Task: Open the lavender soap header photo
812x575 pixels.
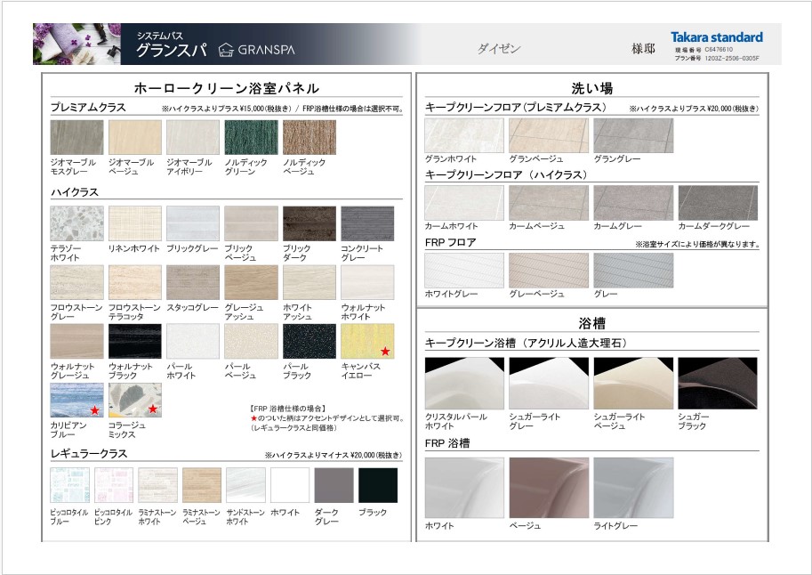Action: point(76,45)
